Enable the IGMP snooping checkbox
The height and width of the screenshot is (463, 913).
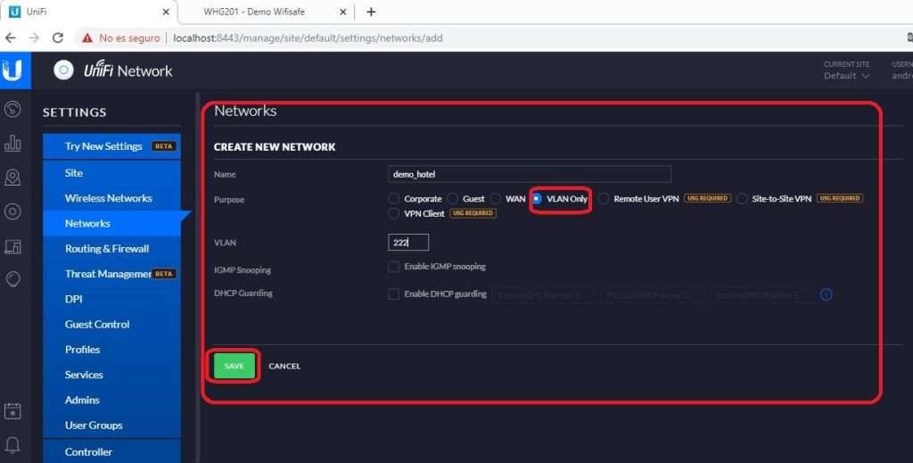[393, 267]
